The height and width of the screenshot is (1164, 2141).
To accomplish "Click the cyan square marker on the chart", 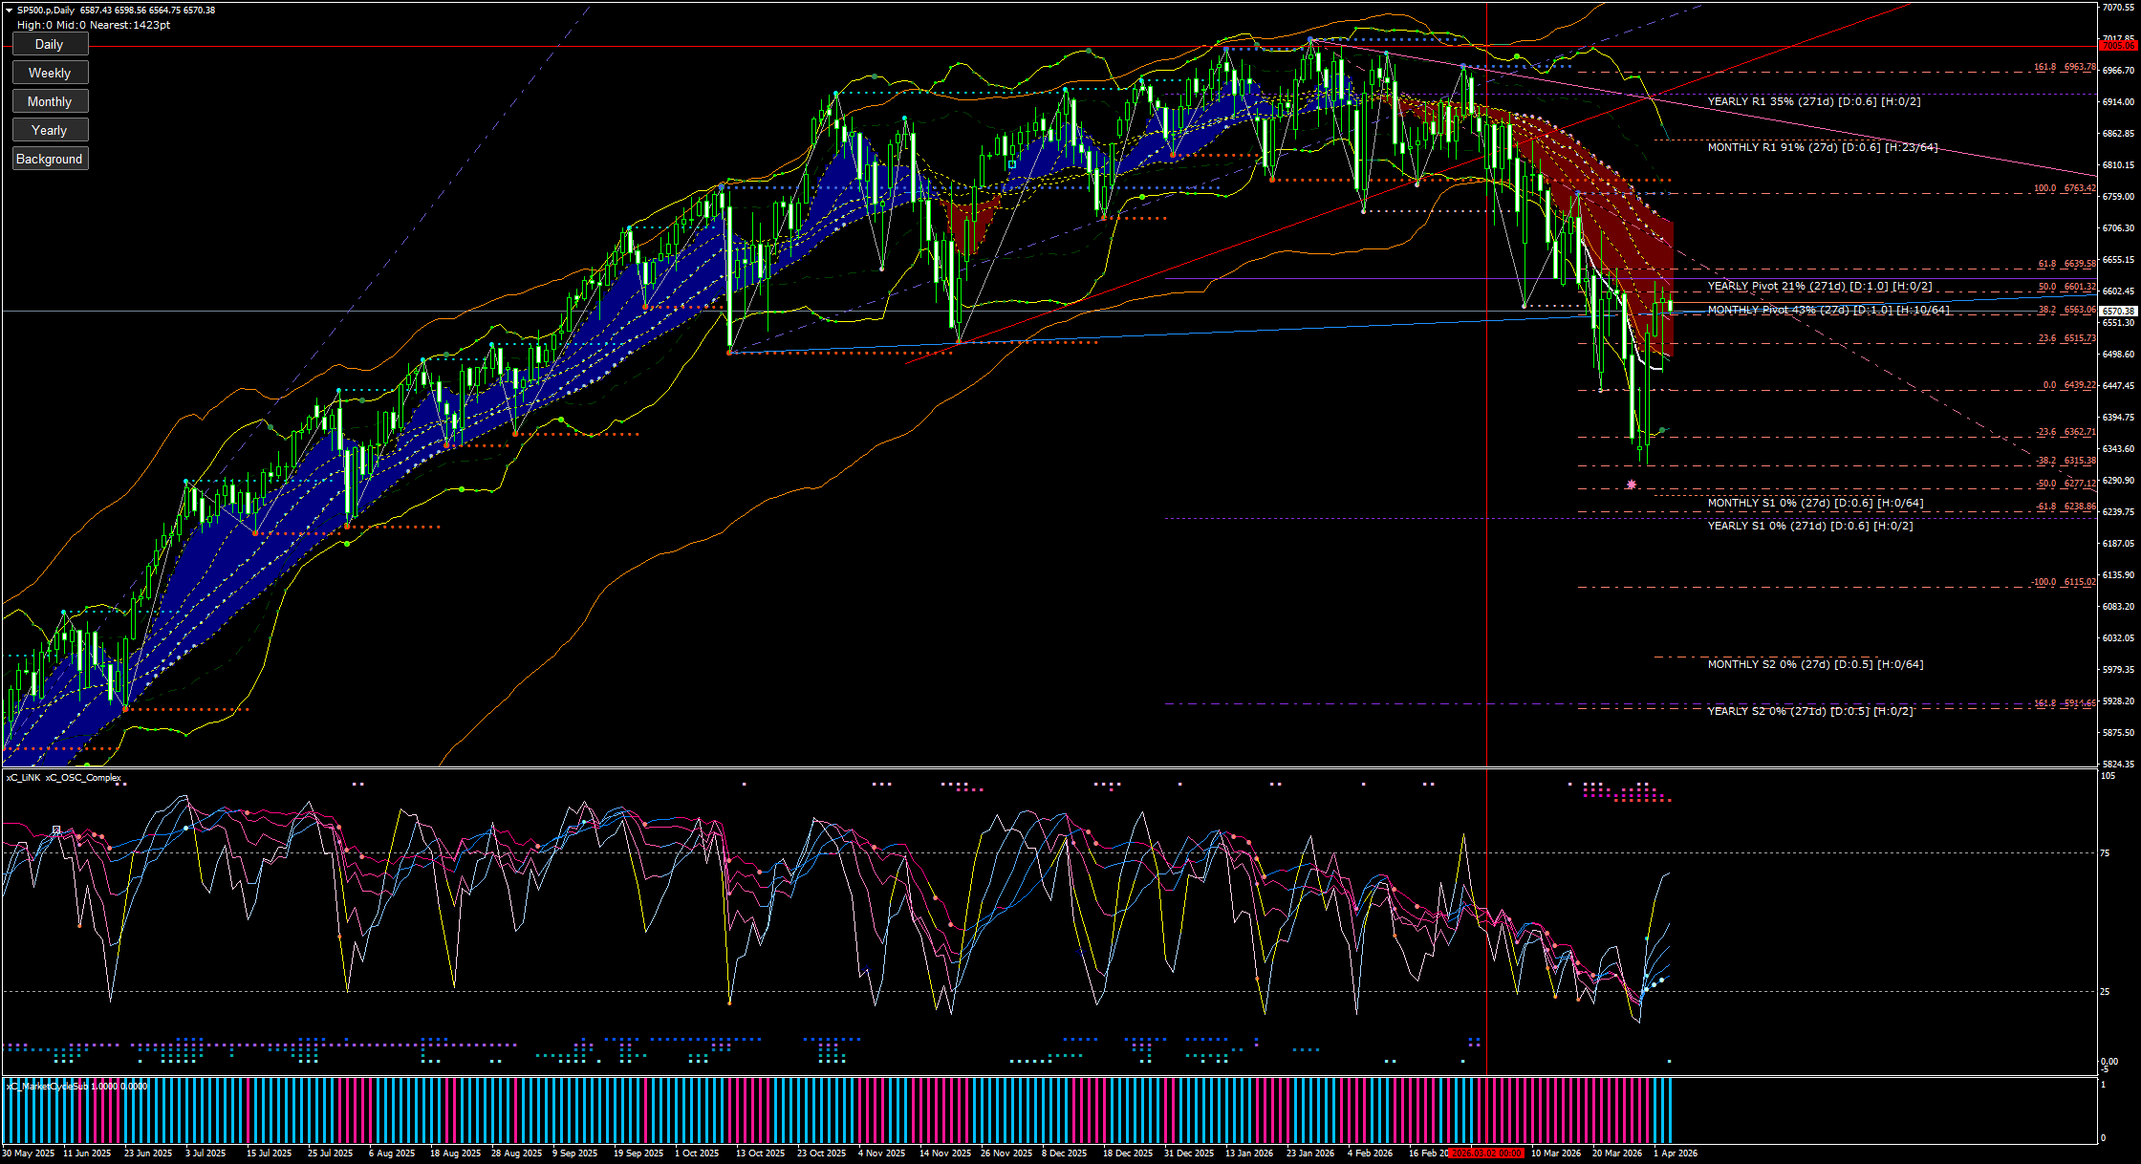I will [1011, 164].
